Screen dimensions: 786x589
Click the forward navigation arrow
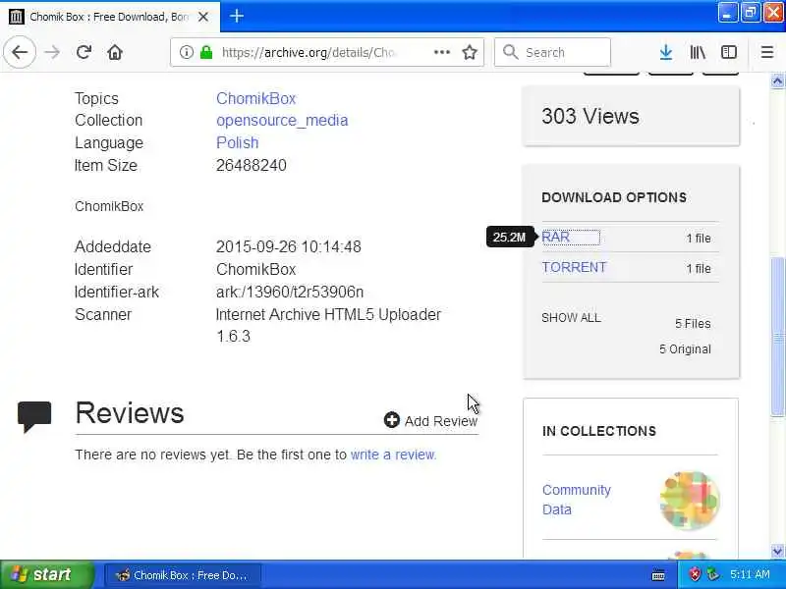point(52,52)
